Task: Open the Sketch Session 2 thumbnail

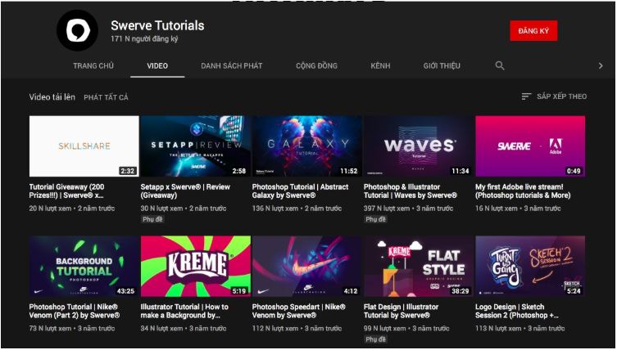Action: click(x=530, y=267)
